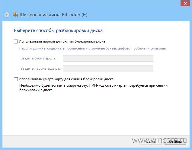Click the BitLocker key icon in the title
This screenshot has height=150, width=192.
click(16, 14)
